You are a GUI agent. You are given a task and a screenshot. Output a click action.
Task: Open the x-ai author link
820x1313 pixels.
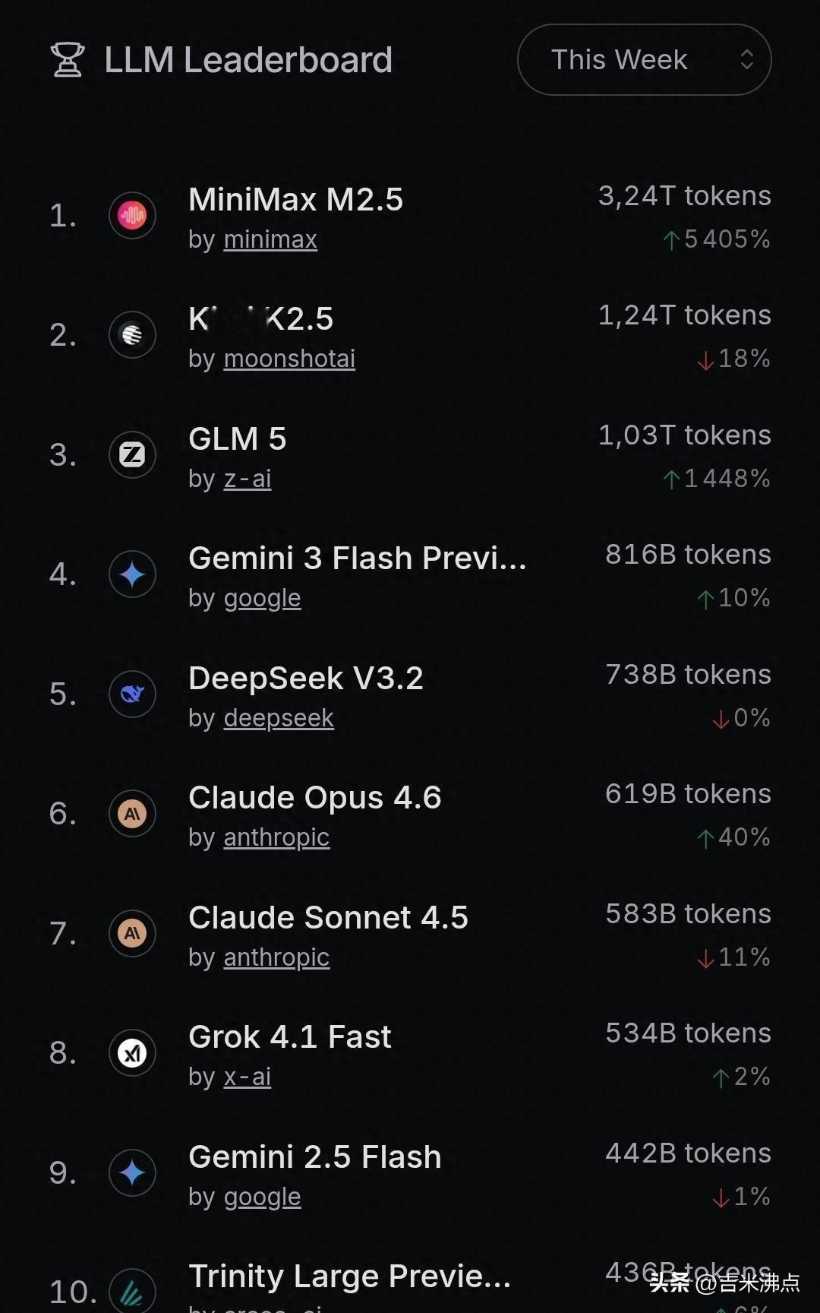pos(247,1077)
